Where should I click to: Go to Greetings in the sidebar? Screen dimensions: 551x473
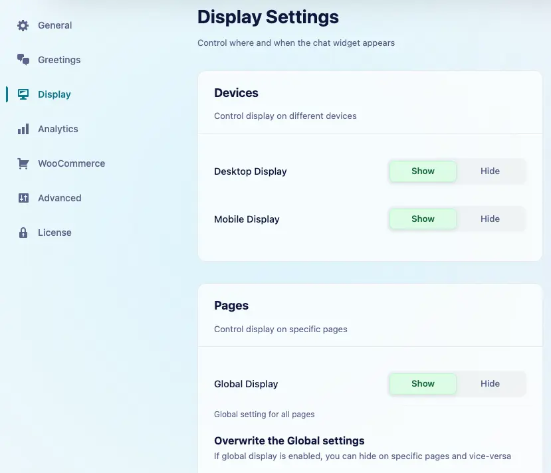point(59,60)
